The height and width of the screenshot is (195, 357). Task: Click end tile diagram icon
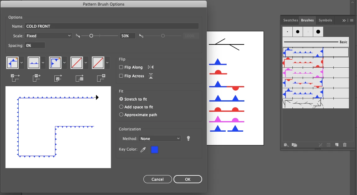click(x=101, y=78)
